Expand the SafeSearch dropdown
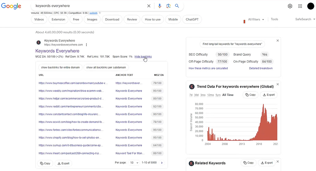Viewport: 316px width, 171px height. pyautogui.click(x=305, y=19)
